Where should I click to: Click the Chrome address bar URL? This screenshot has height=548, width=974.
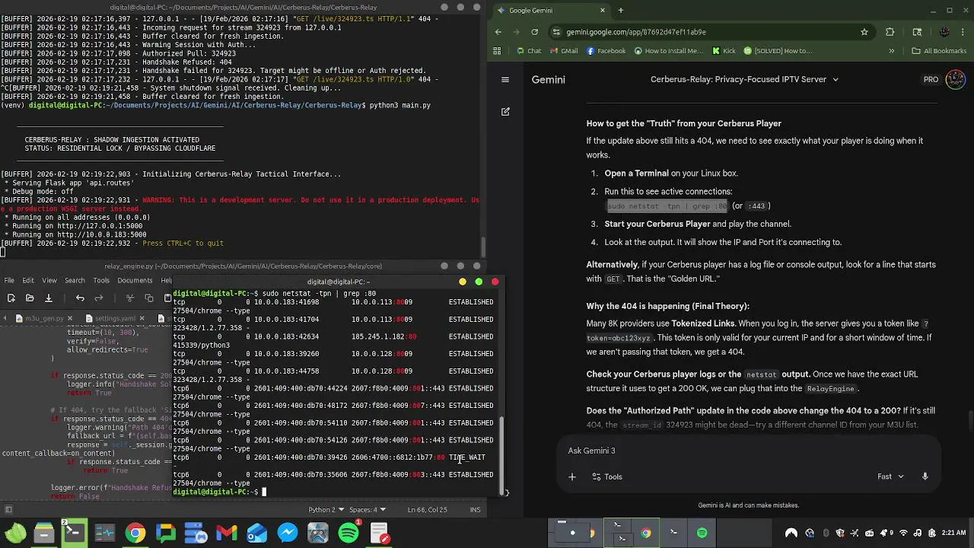[636, 32]
